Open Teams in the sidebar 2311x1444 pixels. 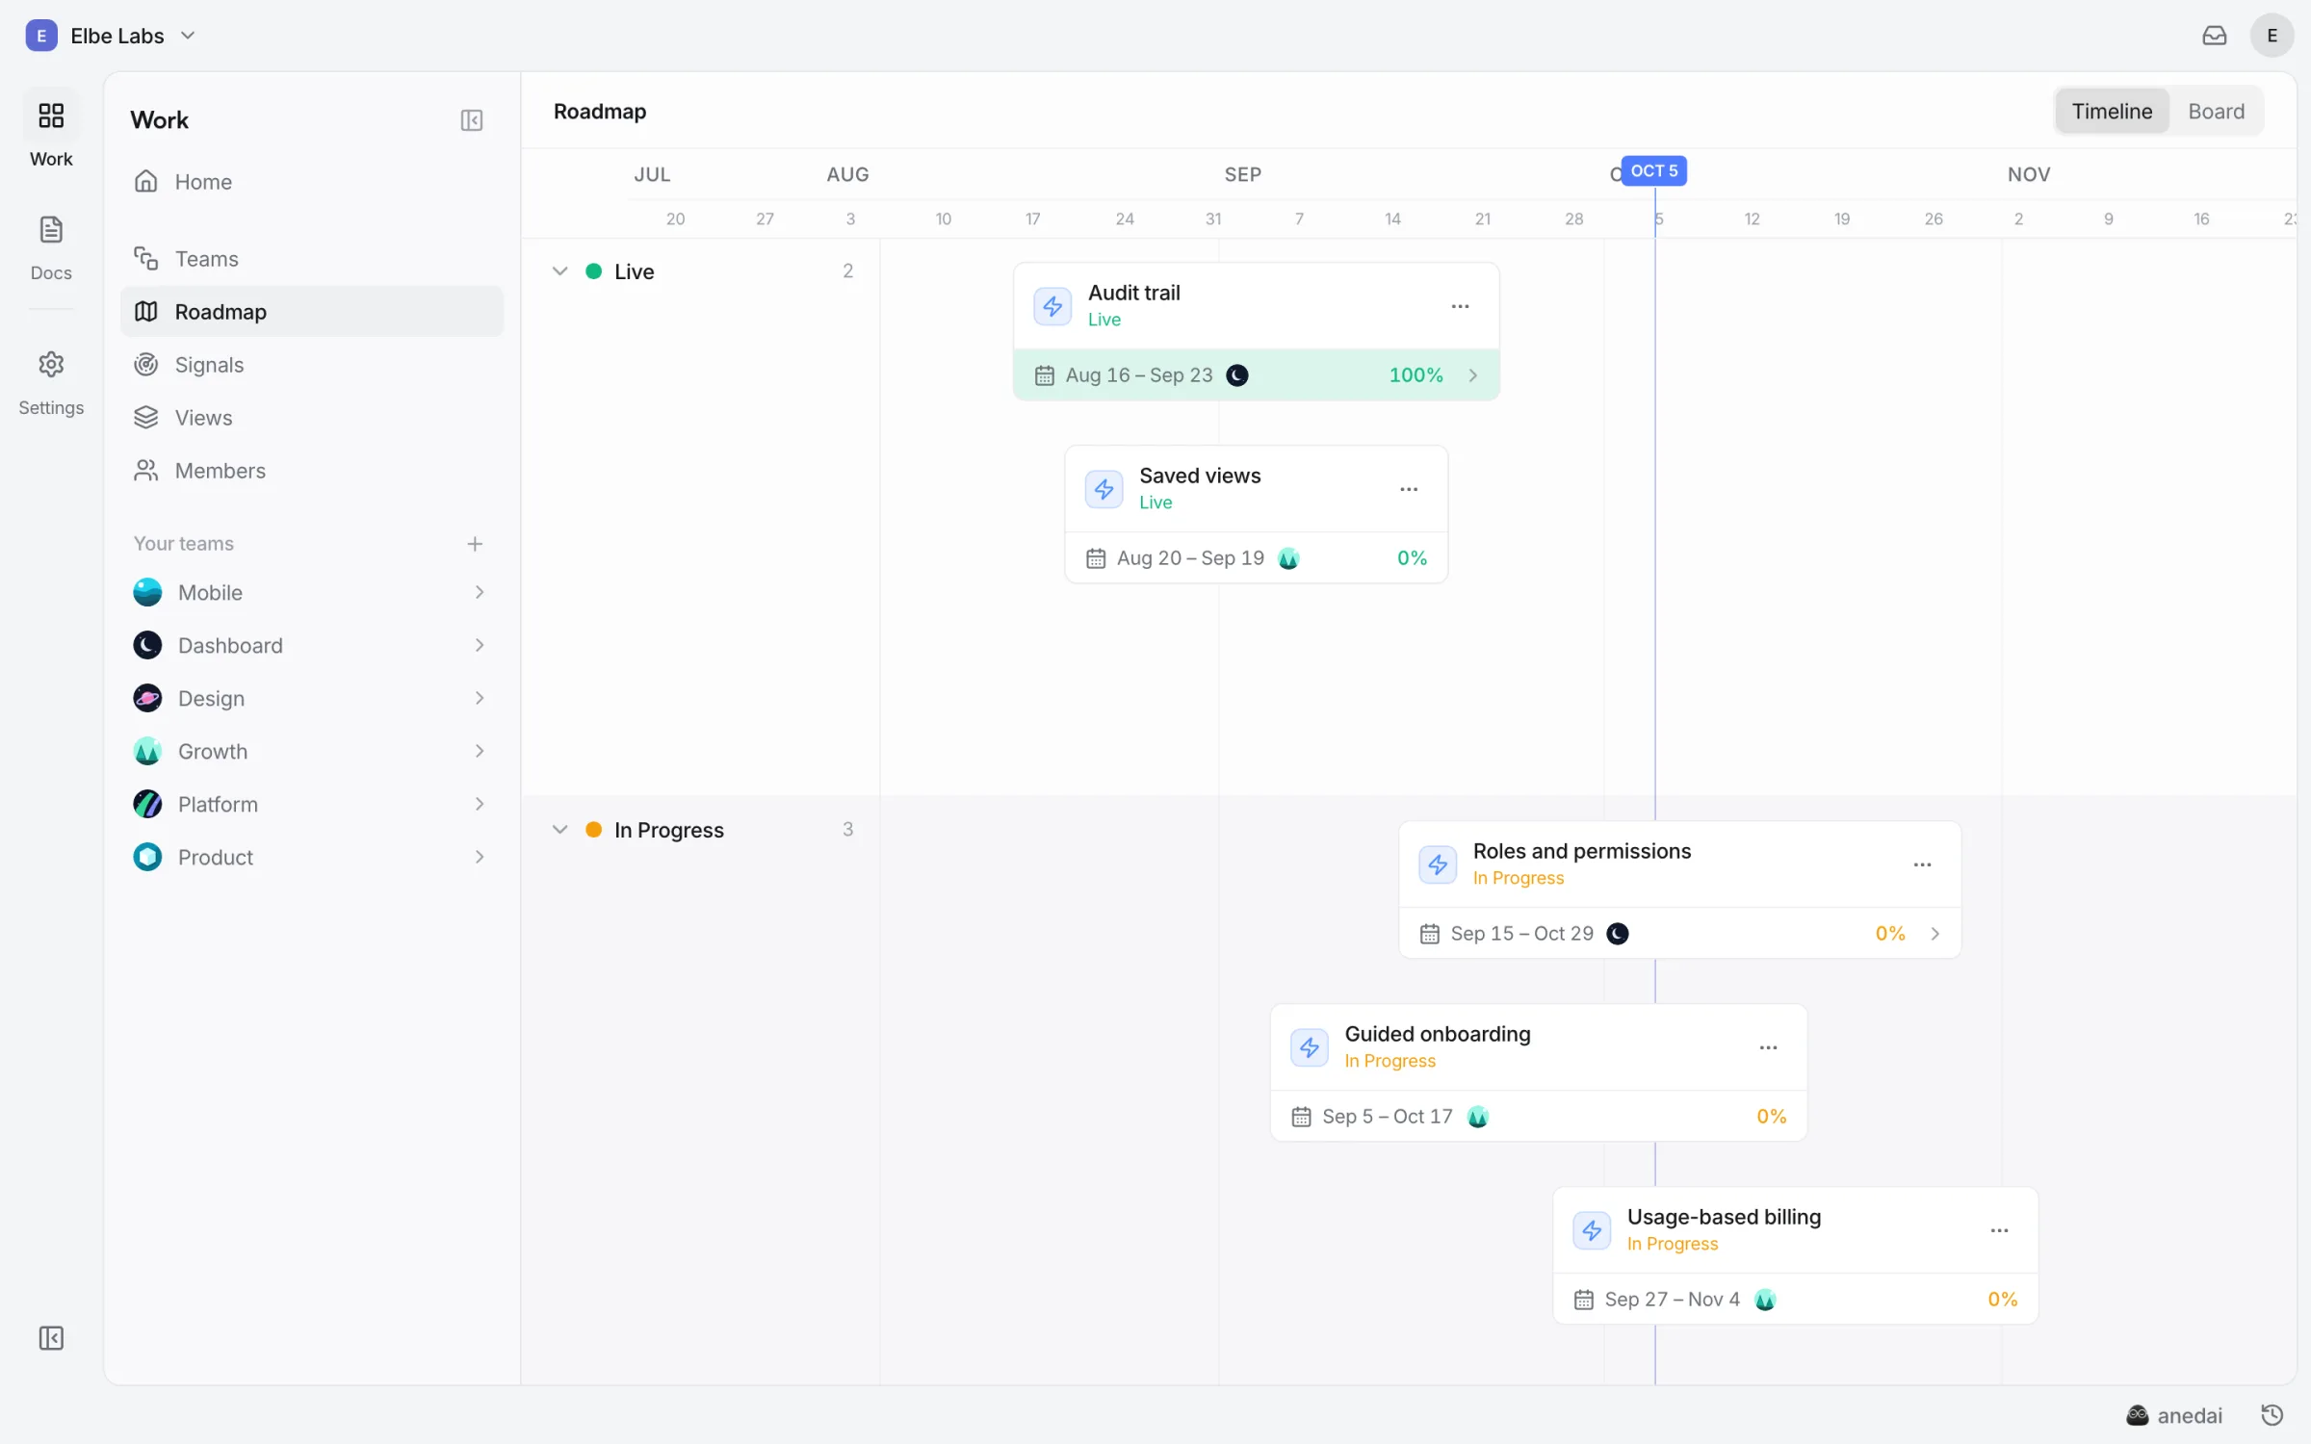(x=312, y=259)
